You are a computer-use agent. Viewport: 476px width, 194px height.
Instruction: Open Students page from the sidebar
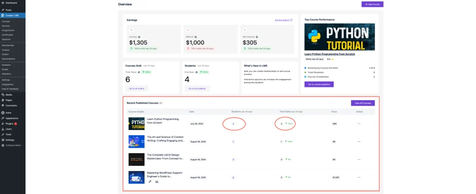pos(6,65)
